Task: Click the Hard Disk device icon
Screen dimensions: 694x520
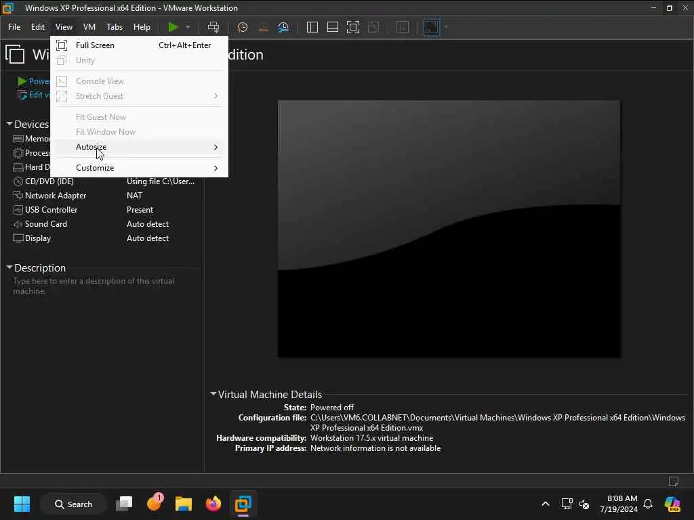Action: click(x=18, y=167)
